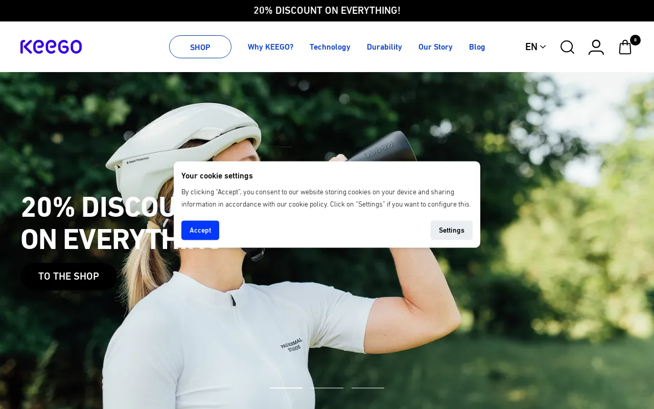This screenshot has width=654, height=409.
Task: Open the search magnifier icon
Action: pos(567,47)
